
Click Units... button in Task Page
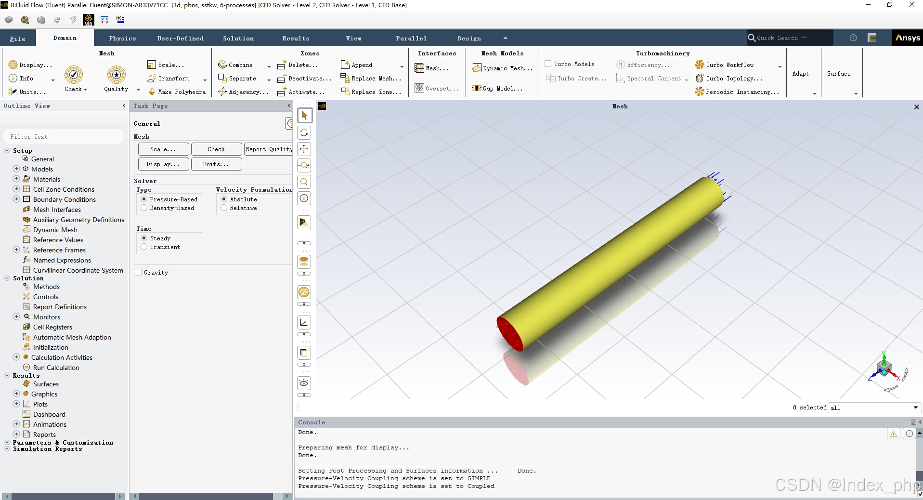[x=216, y=164]
